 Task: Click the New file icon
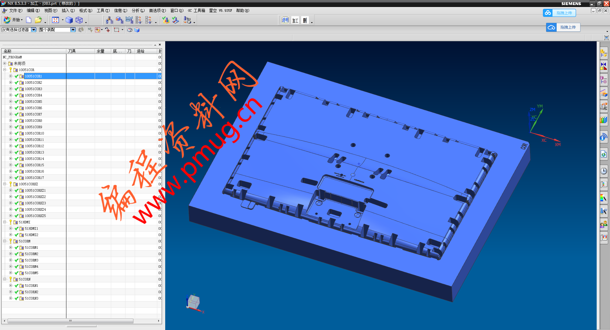pyautogui.click(x=29, y=20)
